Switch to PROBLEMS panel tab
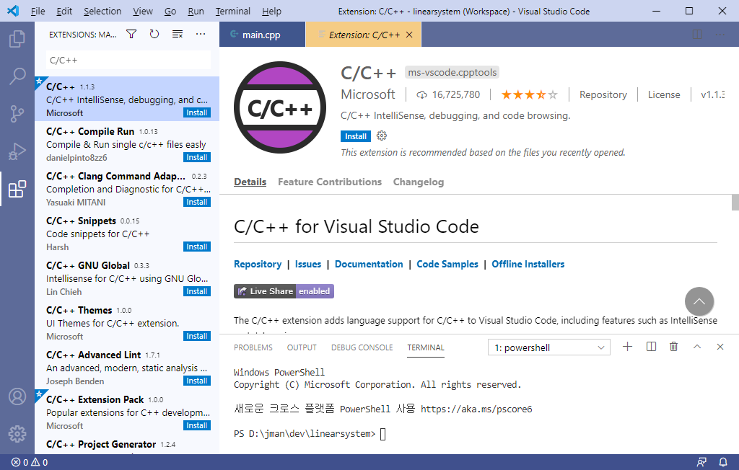The image size is (739, 470). click(253, 347)
